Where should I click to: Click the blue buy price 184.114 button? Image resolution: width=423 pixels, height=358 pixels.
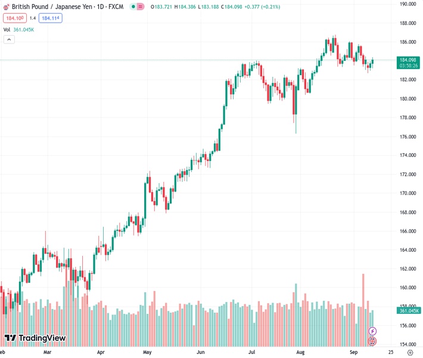pos(51,18)
